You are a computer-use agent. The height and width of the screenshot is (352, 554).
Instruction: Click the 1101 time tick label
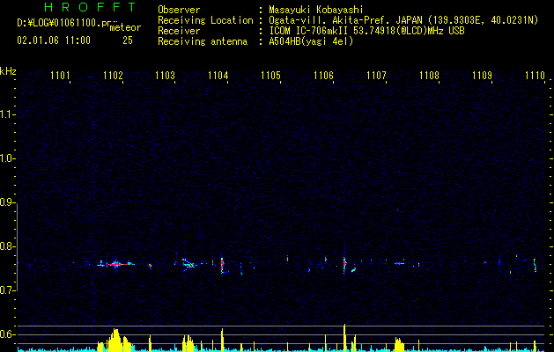pyautogui.click(x=60, y=76)
